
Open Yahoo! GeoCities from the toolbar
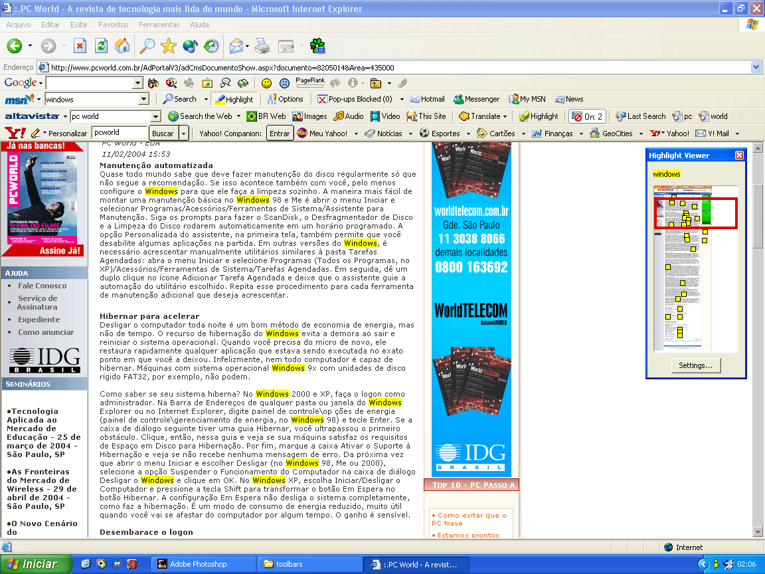(x=612, y=134)
